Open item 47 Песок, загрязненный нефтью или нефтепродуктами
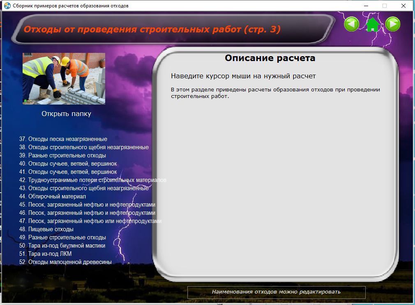The image size is (415, 305). click(90, 221)
